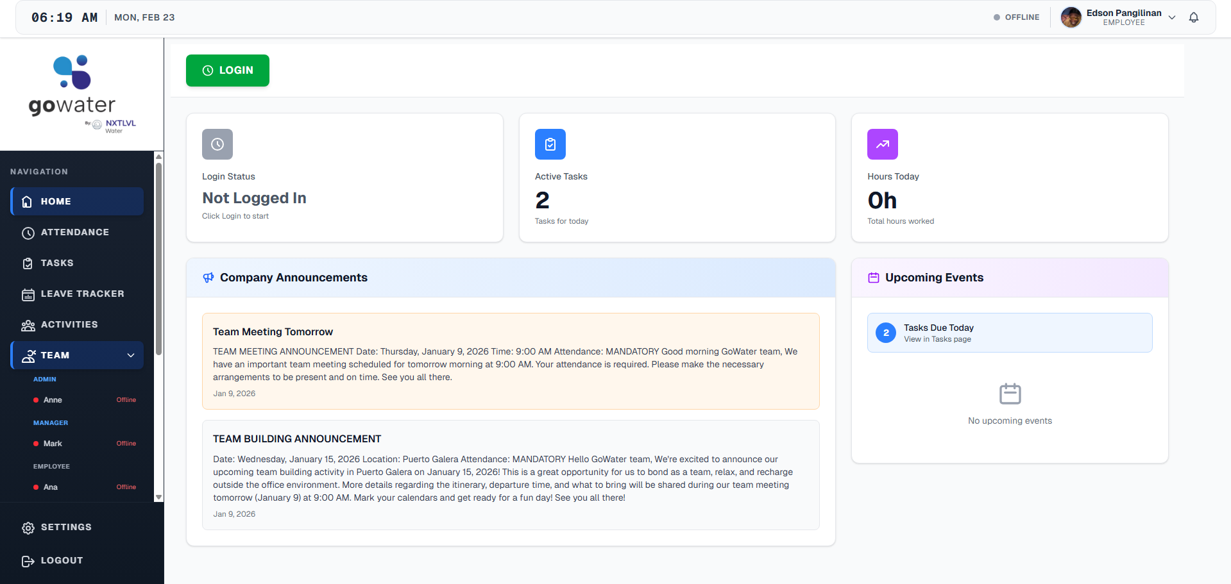Click the megaphone icon beside Company Announcements
1231x584 pixels.
pyautogui.click(x=208, y=278)
